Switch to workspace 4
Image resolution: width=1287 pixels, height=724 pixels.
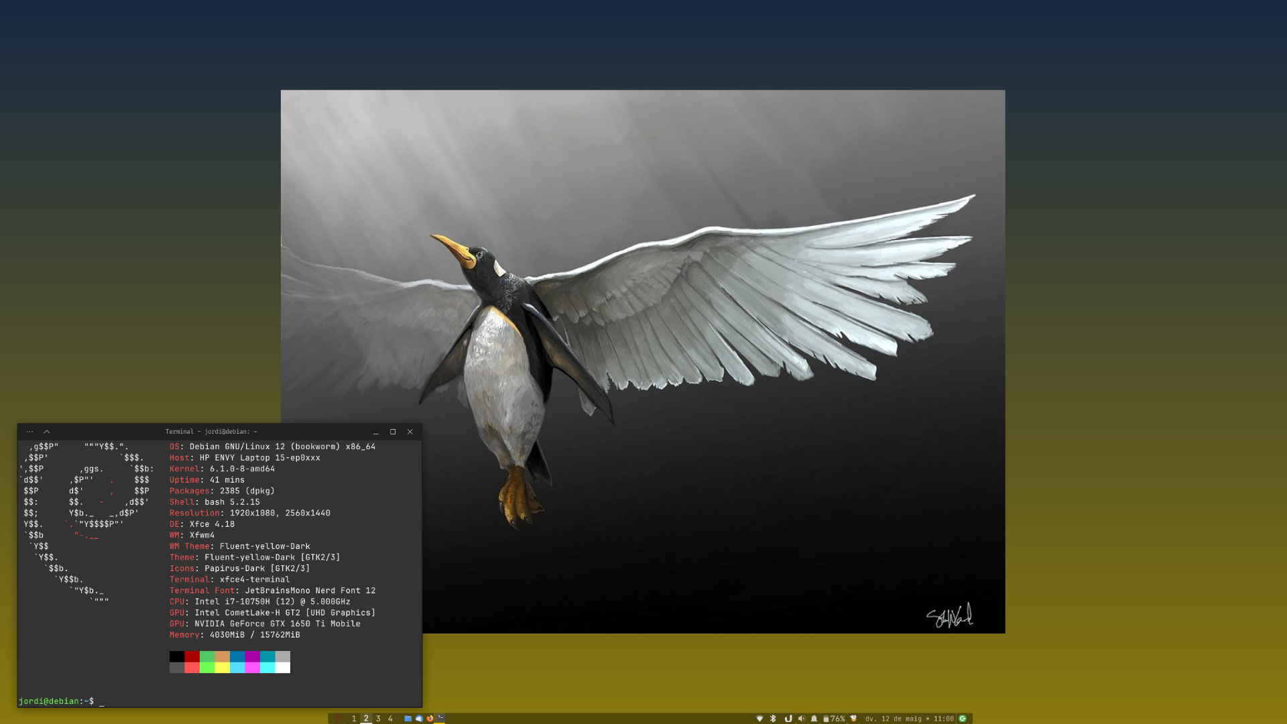pos(390,718)
